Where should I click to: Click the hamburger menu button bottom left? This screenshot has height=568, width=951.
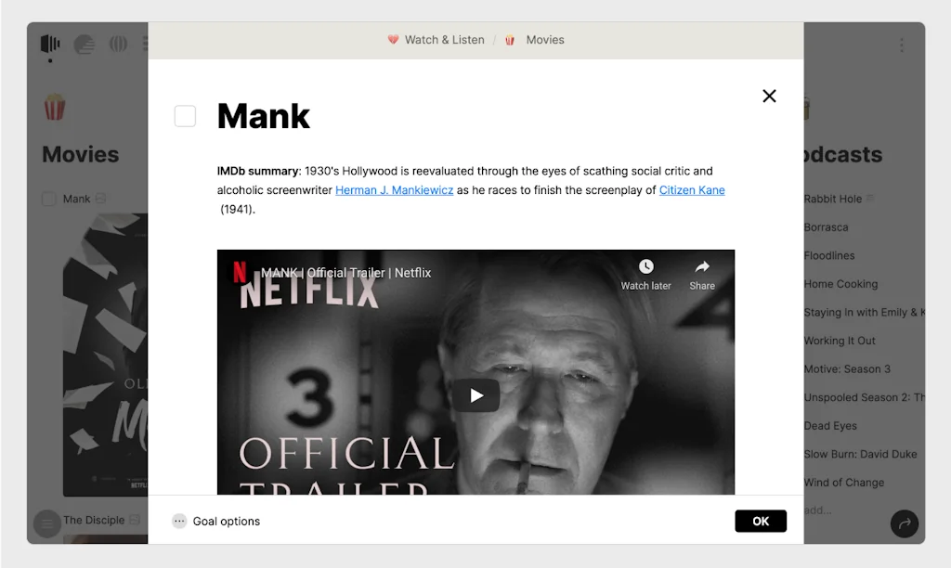pyautogui.click(x=46, y=523)
